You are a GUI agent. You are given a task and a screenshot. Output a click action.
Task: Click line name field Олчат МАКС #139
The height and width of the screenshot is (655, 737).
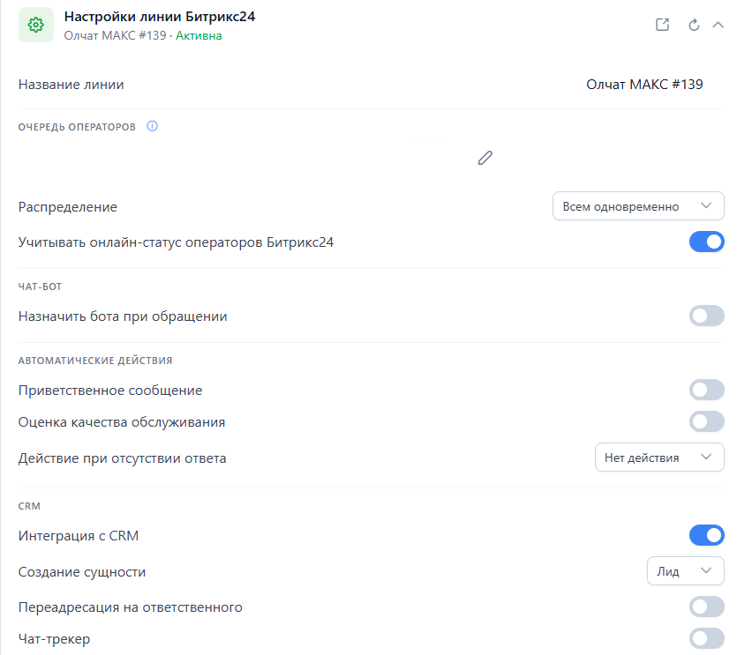point(644,85)
